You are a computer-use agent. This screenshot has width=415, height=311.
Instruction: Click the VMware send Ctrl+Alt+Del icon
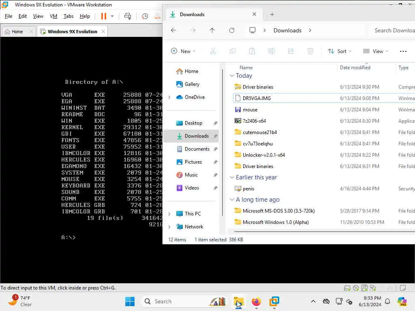tap(128, 16)
